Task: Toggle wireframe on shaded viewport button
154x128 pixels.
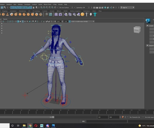Action: 23,22
